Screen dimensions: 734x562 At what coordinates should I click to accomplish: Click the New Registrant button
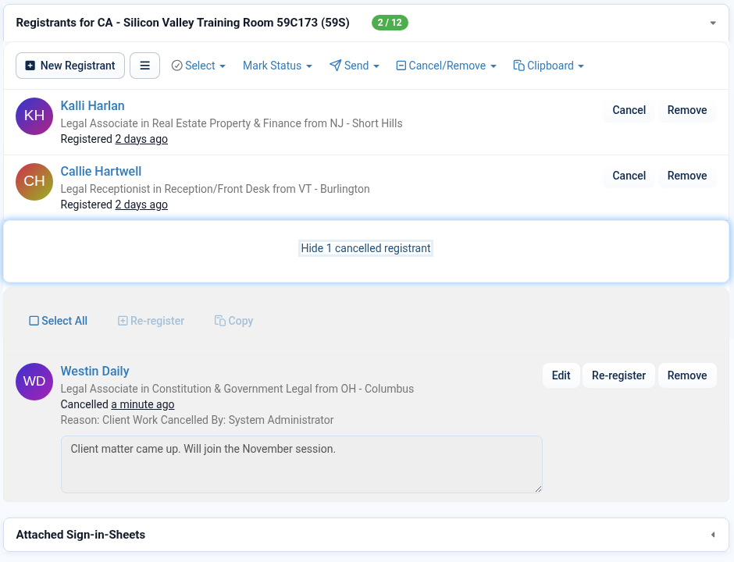70,66
